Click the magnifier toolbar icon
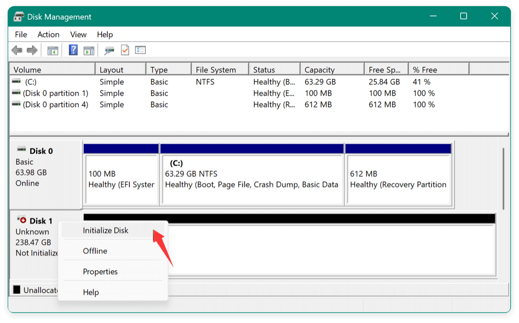The width and height of the screenshot is (519, 323). pyautogui.click(x=109, y=50)
